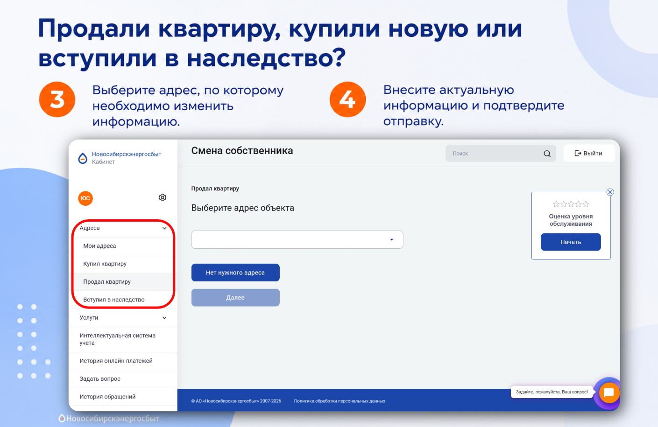Open settings via the gear icon
Image resolution: width=658 pixels, height=427 pixels.
pyautogui.click(x=163, y=197)
